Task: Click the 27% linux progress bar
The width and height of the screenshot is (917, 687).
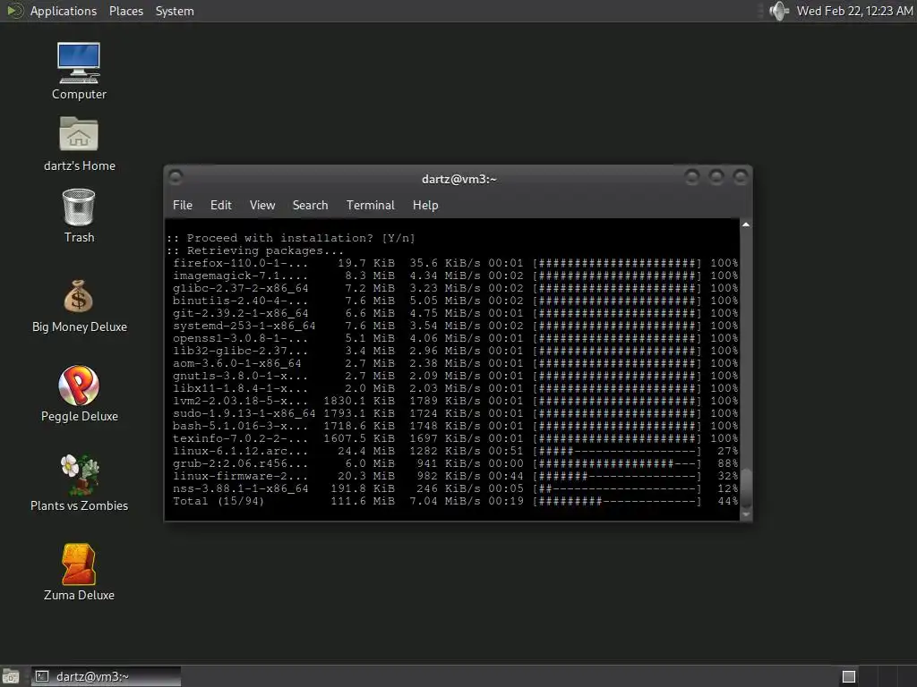Action: pos(617,451)
